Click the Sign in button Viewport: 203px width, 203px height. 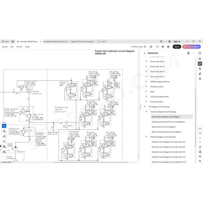[x=177, y=41]
